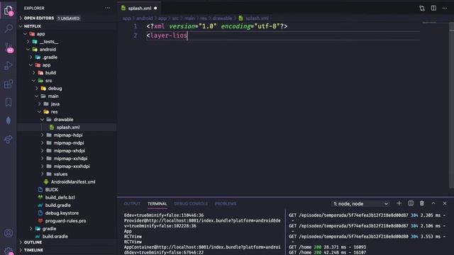Open the Run and Debug view

9,66
